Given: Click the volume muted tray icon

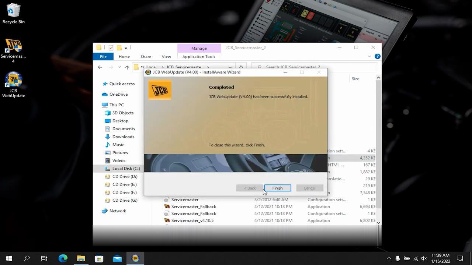Looking at the screenshot, I should pyautogui.click(x=424, y=258).
